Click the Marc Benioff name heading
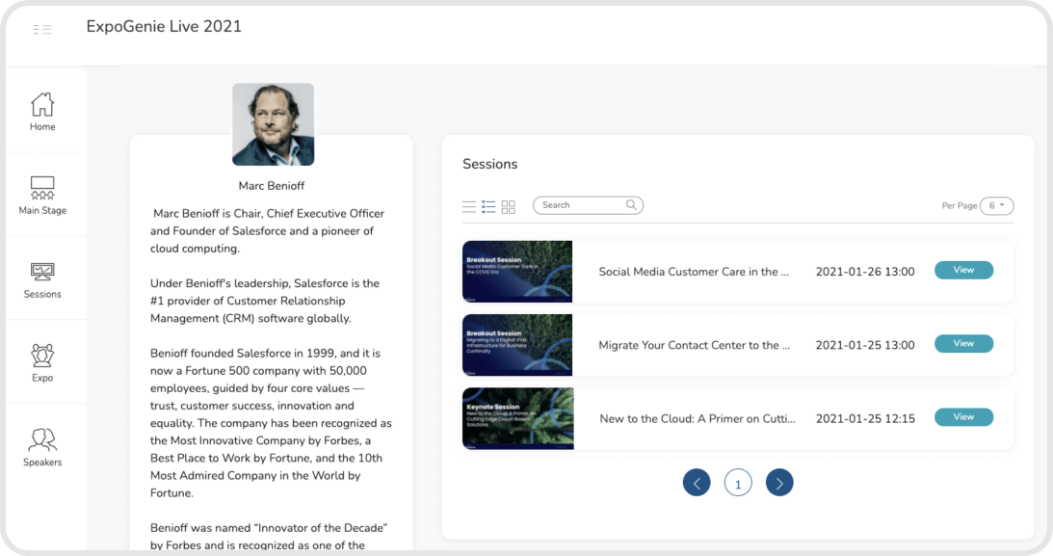This screenshot has height=556, width=1053. [x=272, y=186]
